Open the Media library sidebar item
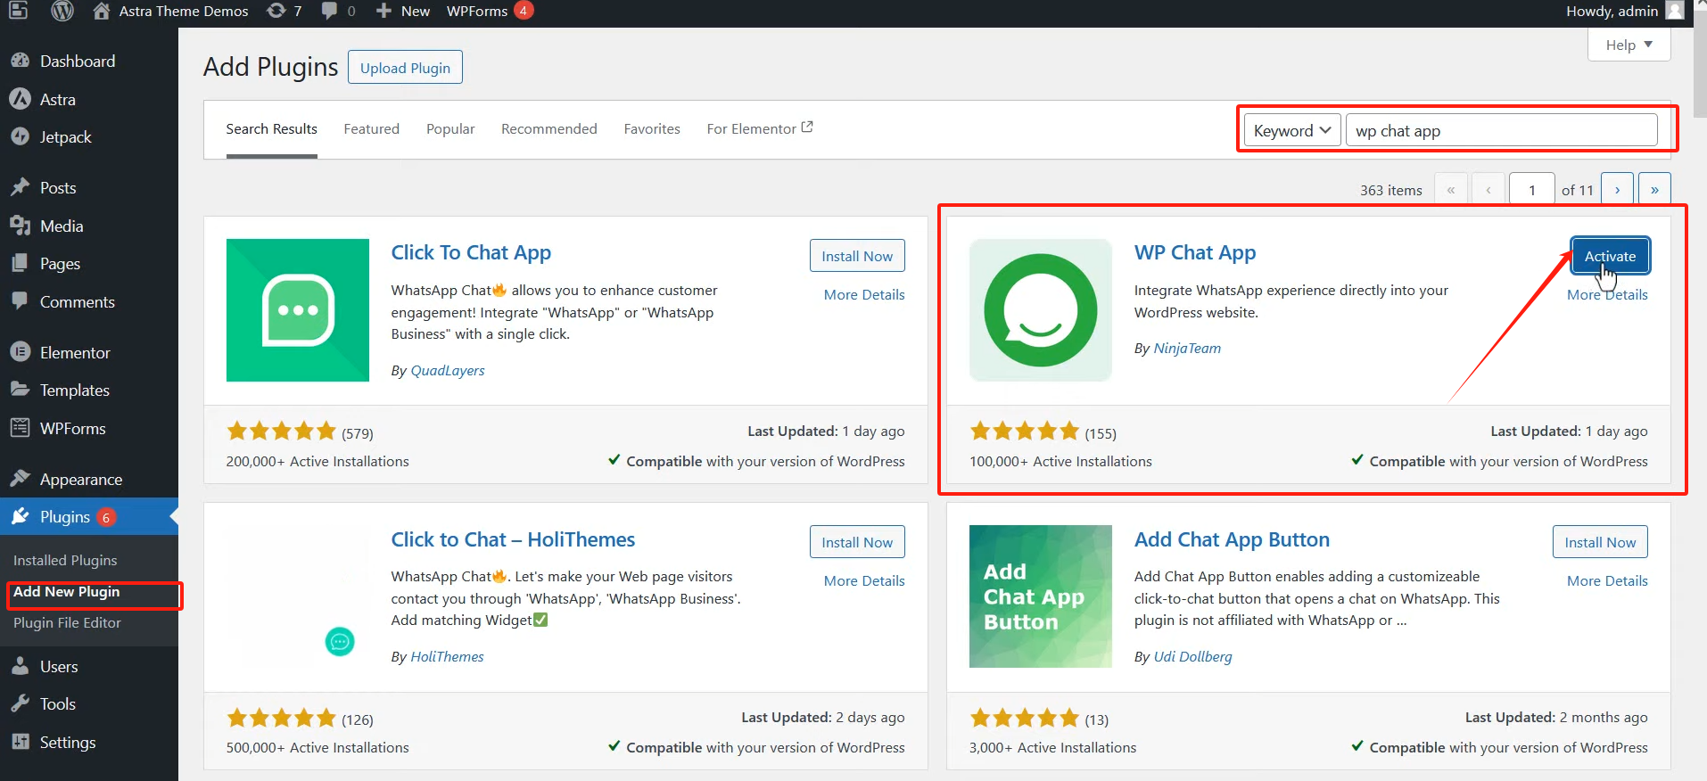This screenshot has width=1707, height=781. pyautogui.click(x=61, y=226)
